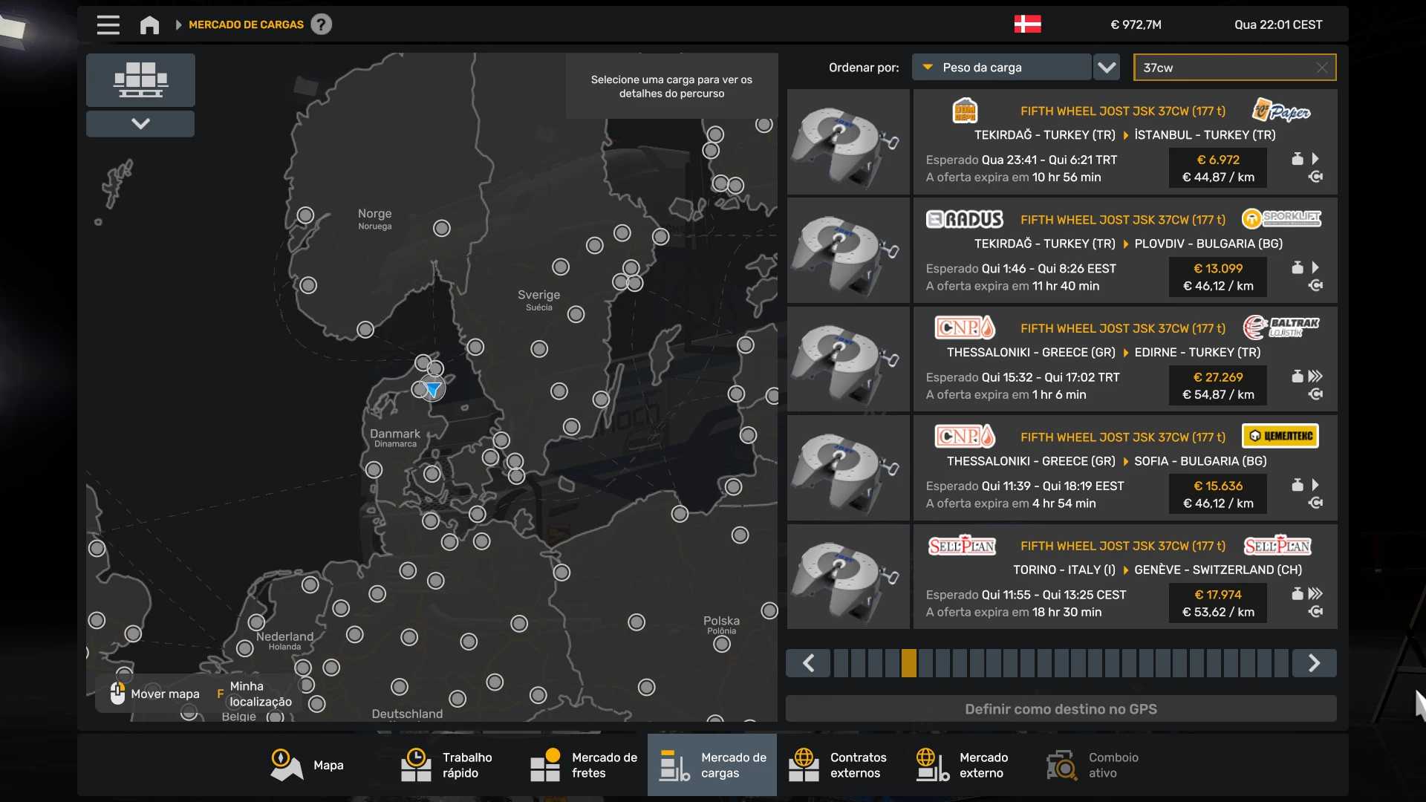
Task: Go to previous page of cargo offers
Action: [x=808, y=663]
